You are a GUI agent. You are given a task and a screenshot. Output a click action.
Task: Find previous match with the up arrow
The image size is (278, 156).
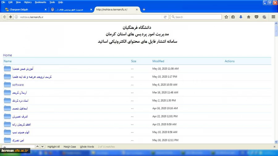click(37, 146)
